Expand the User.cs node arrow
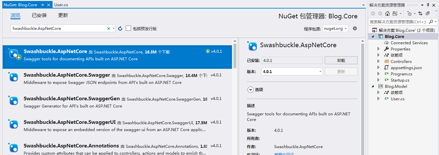This screenshot has width=439, height=155. [x=379, y=99]
